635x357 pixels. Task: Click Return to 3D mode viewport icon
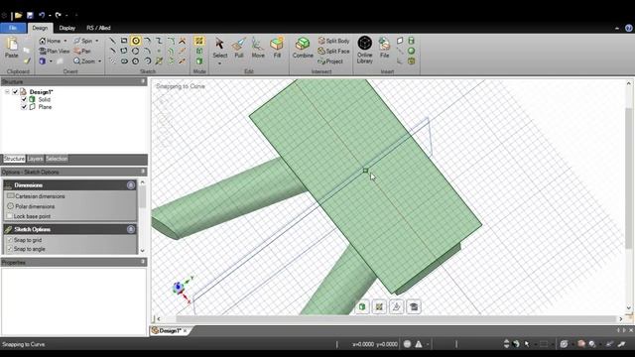[362, 306]
